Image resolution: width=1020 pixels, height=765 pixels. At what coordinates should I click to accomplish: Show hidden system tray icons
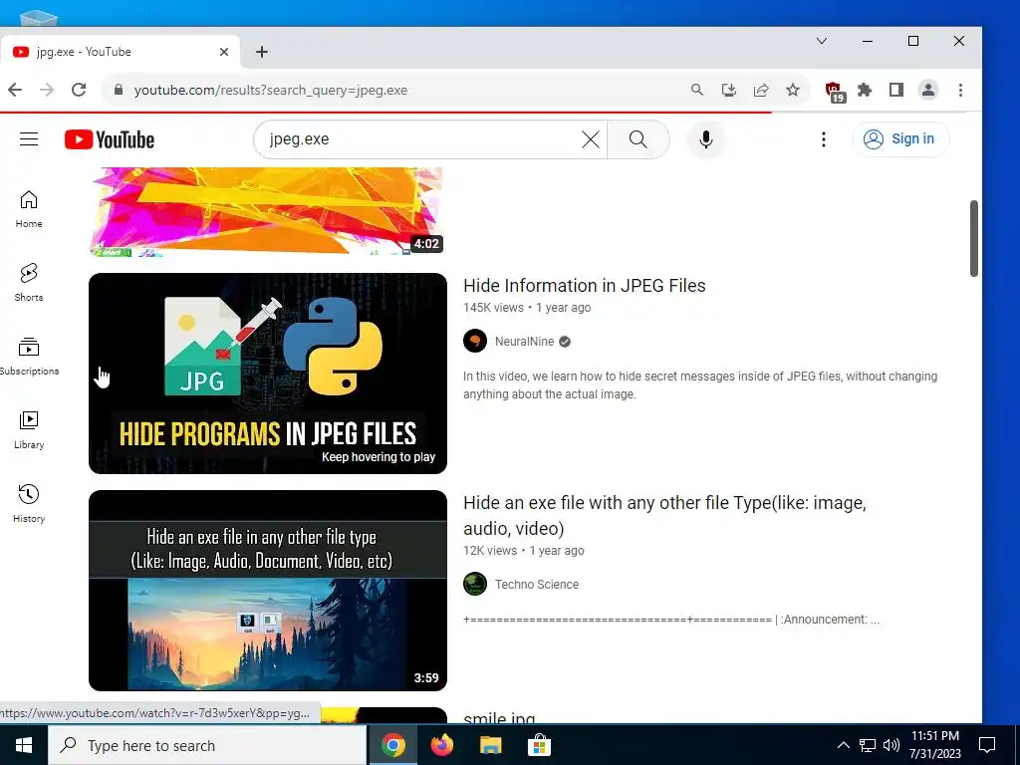tap(843, 745)
